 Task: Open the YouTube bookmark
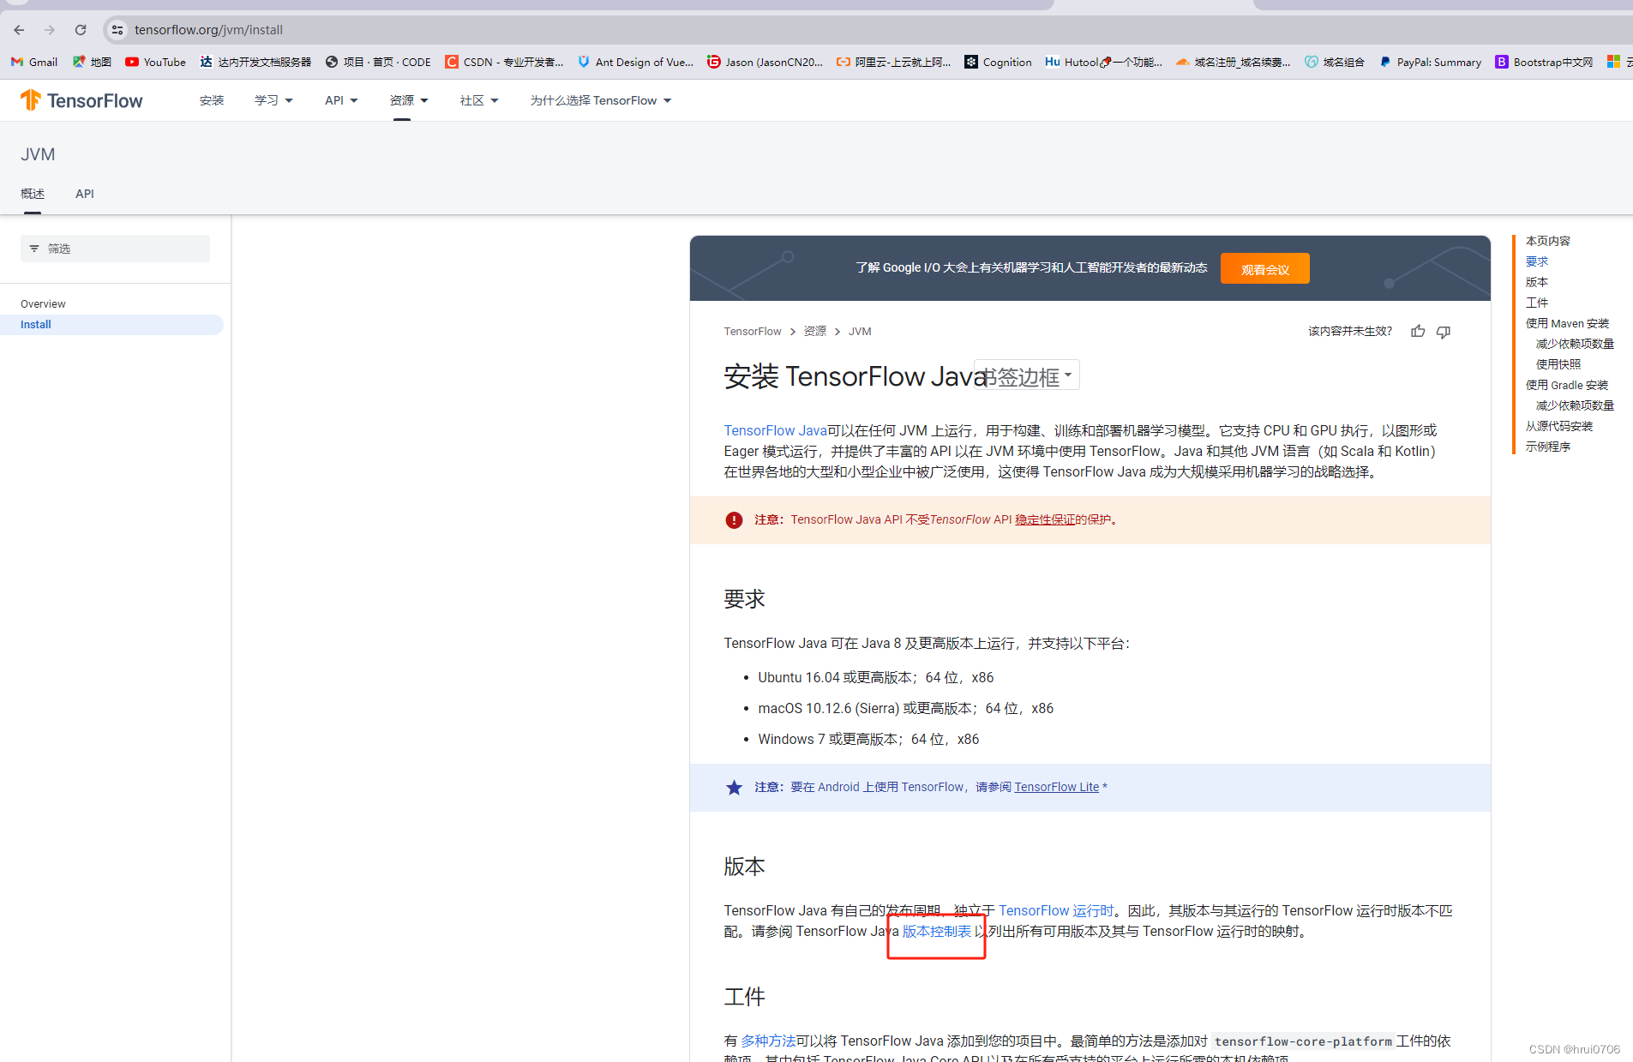coord(154,62)
